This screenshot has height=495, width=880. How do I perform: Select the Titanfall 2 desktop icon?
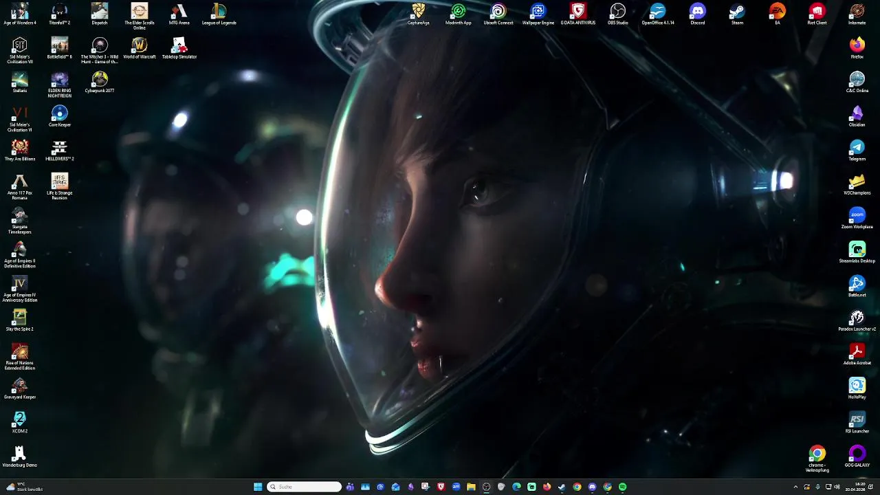click(x=60, y=14)
